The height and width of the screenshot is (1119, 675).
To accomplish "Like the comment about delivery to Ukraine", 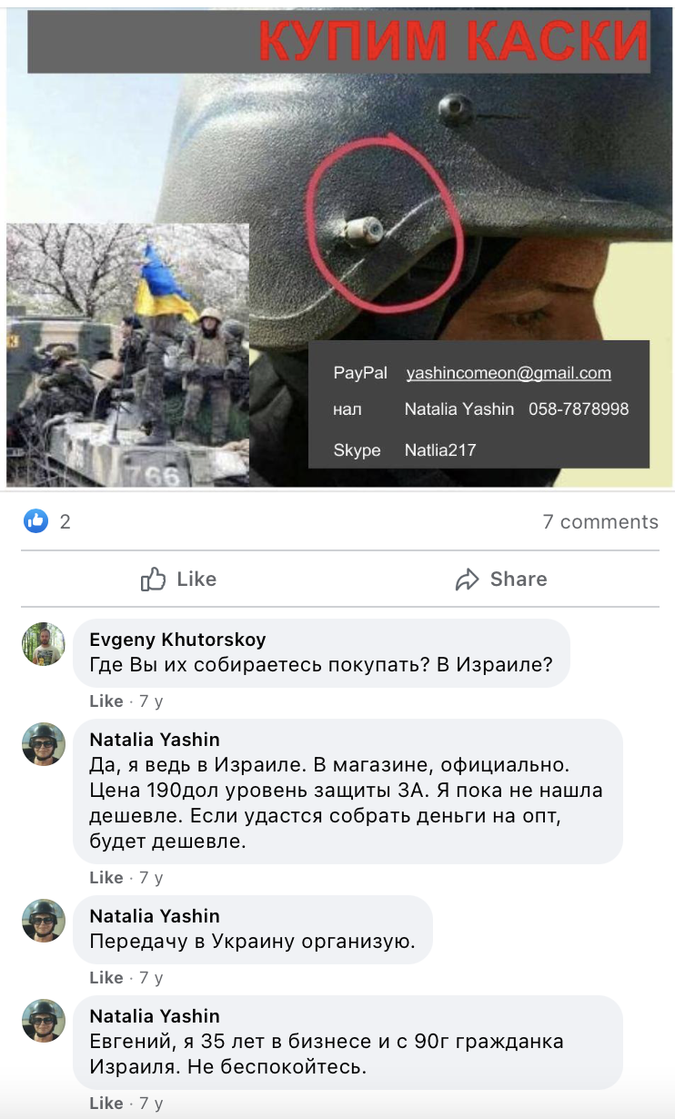I will click(x=106, y=978).
